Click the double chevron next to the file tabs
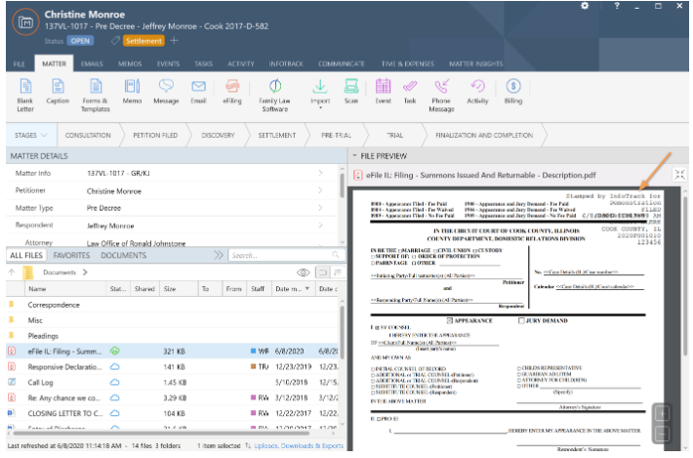The height and width of the screenshot is (458, 693). (219, 255)
